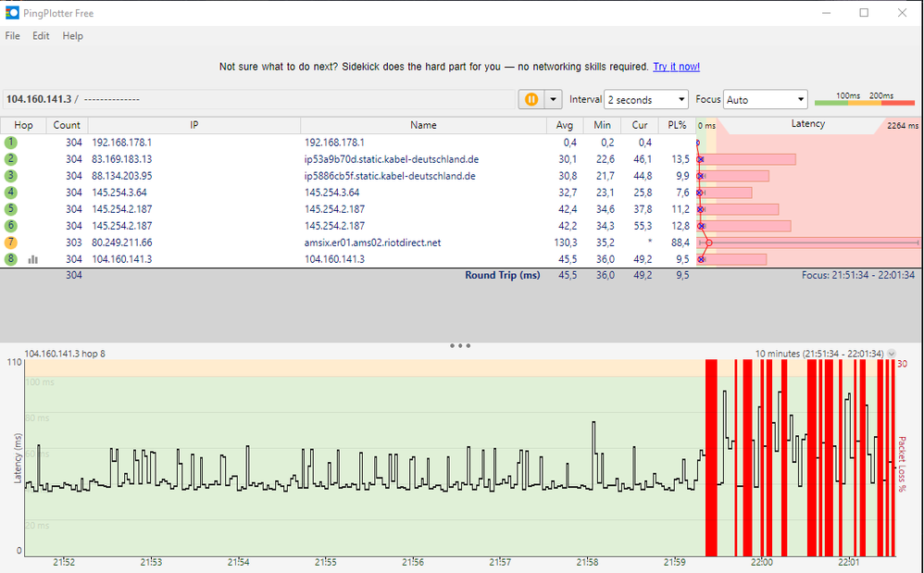Open the Help menu
Screen dimensions: 924x573
point(72,36)
